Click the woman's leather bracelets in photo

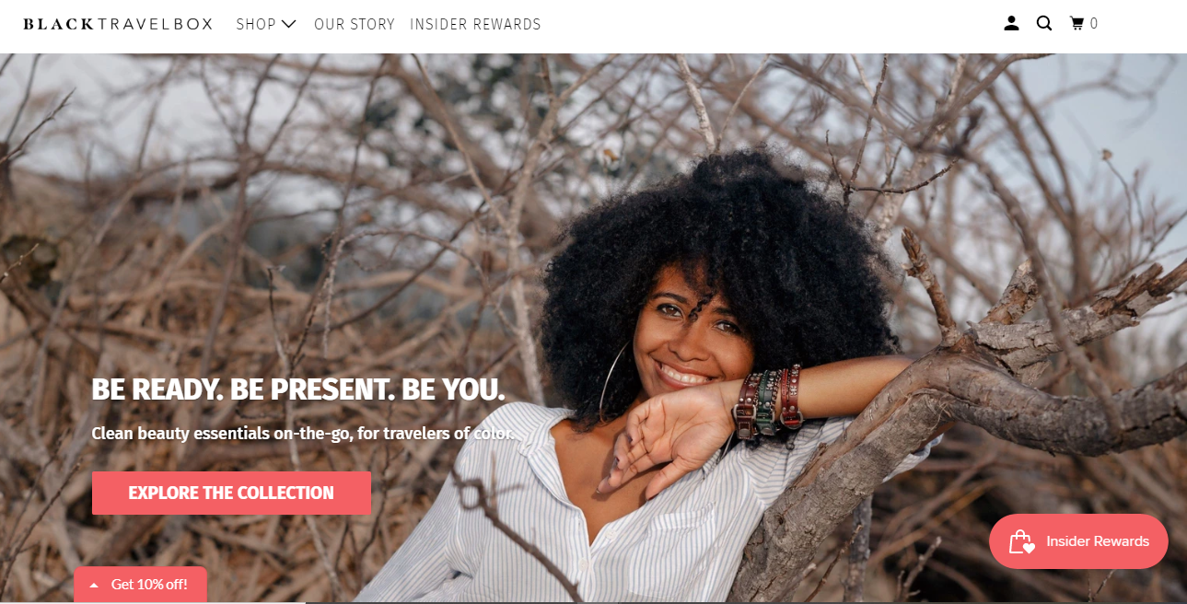point(768,401)
